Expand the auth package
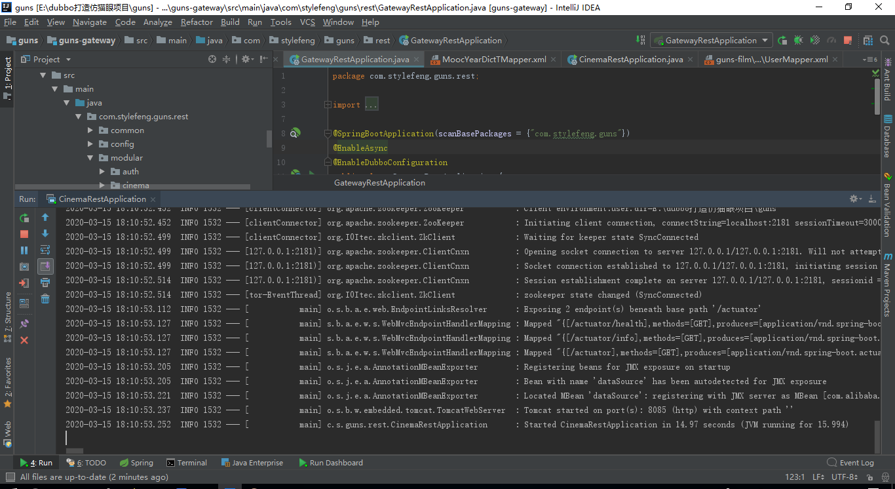 click(x=102, y=172)
